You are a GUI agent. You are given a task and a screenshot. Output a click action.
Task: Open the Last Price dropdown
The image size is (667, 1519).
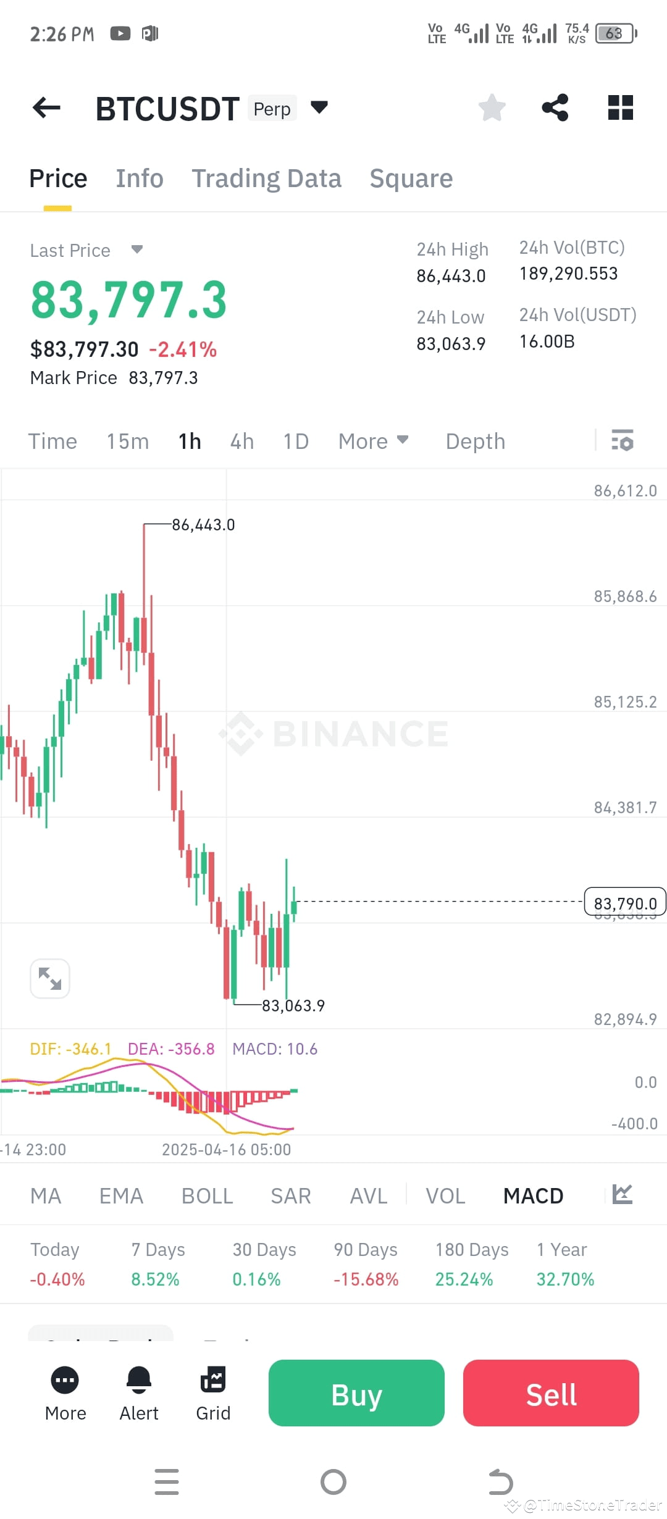(86, 250)
